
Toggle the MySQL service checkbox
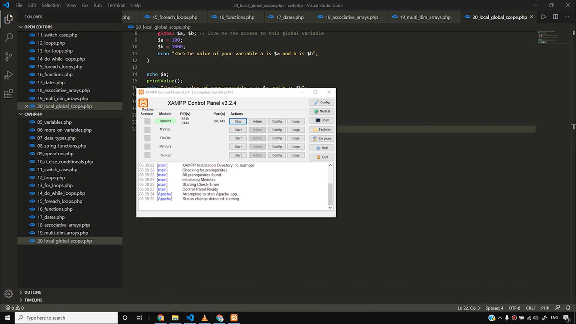[x=147, y=130]
